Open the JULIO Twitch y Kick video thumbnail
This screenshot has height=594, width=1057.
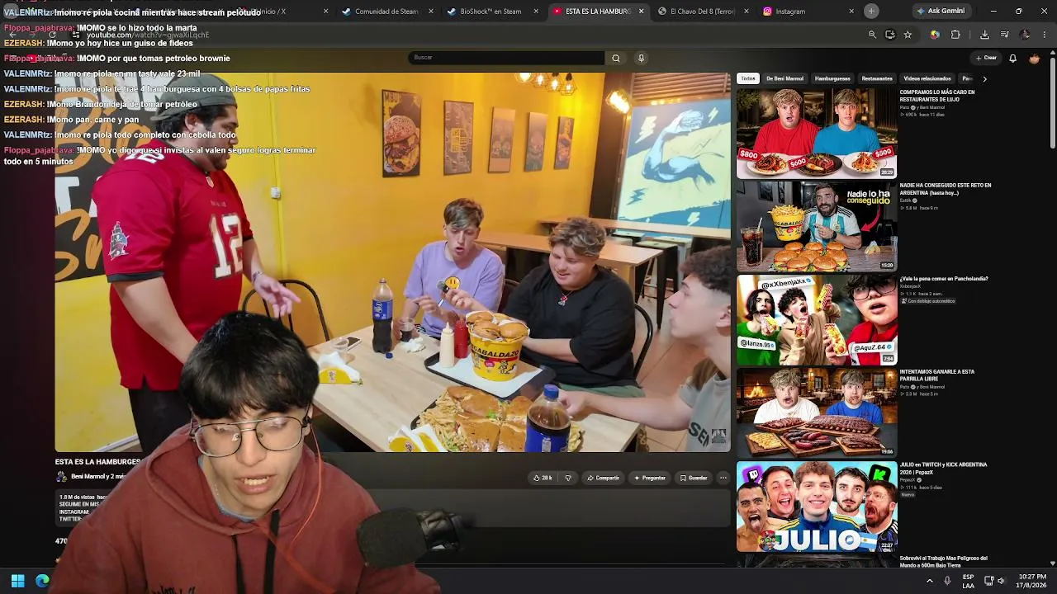(x=816, y=506)
